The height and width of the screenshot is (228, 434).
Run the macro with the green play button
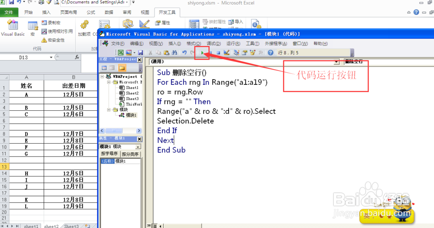(202, 52)
